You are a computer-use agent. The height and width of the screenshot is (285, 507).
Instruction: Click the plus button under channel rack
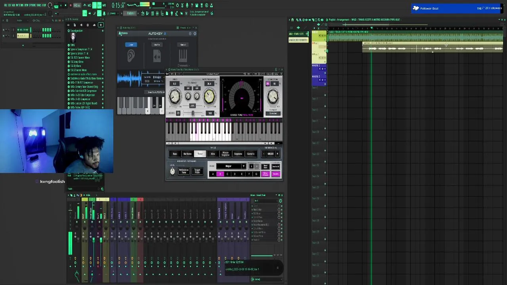click(23, 45)
